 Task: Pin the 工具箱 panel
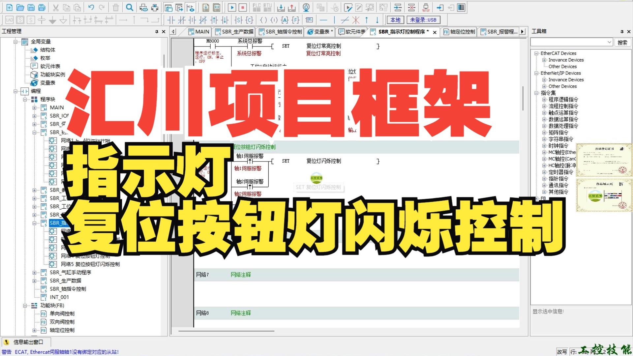[x=622, y=32]
